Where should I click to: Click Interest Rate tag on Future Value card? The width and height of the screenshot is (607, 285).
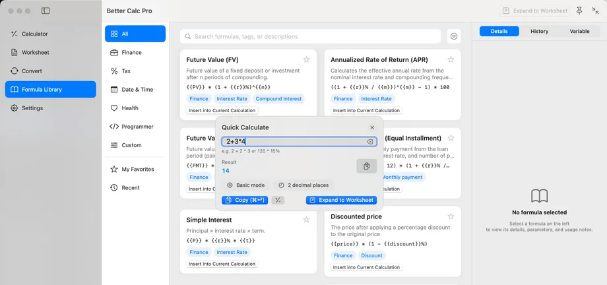point(232,99)
